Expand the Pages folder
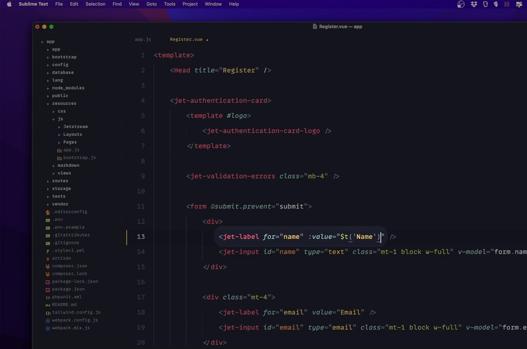 59,142
